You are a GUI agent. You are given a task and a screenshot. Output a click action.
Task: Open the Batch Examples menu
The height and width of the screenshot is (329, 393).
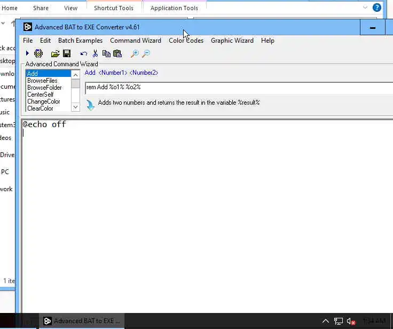pos(80,41)
